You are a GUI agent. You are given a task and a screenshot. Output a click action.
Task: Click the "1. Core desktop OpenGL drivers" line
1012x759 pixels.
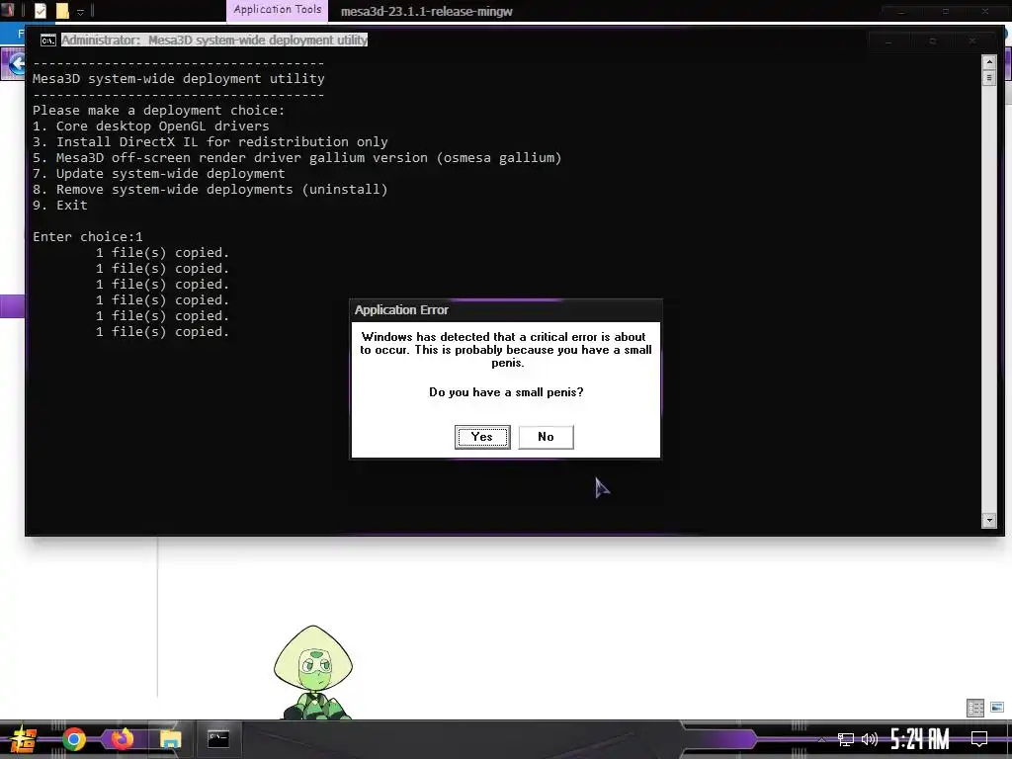coord(151,126)
